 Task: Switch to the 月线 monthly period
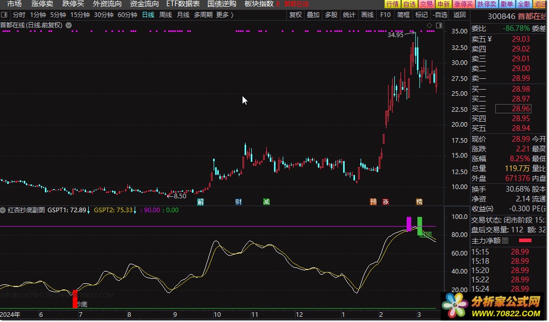coord(183,15)
